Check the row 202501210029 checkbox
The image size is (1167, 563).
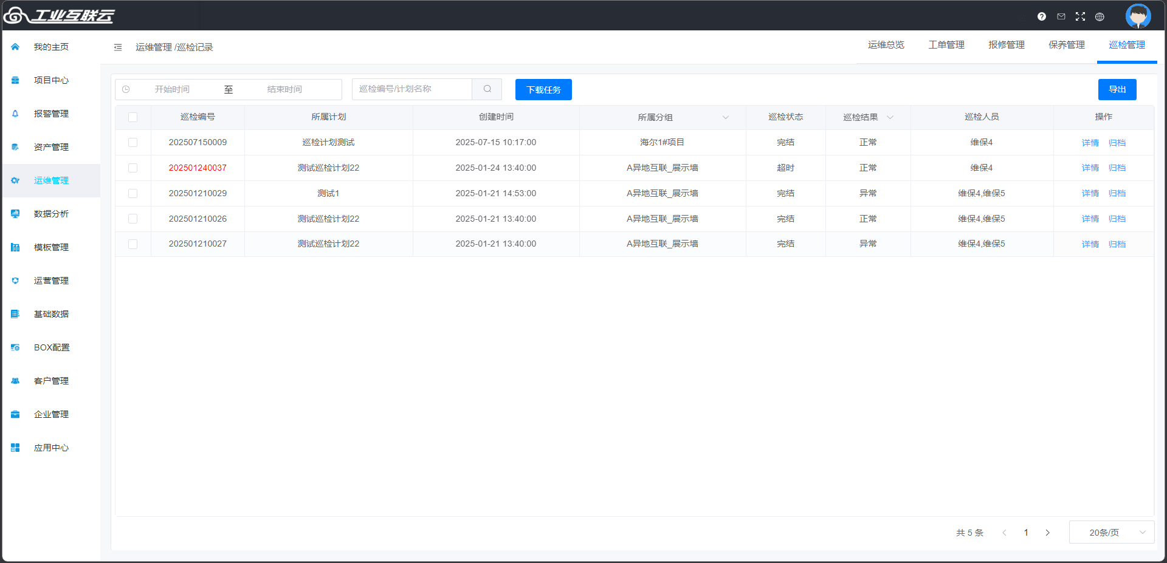(x=133, y=193)
